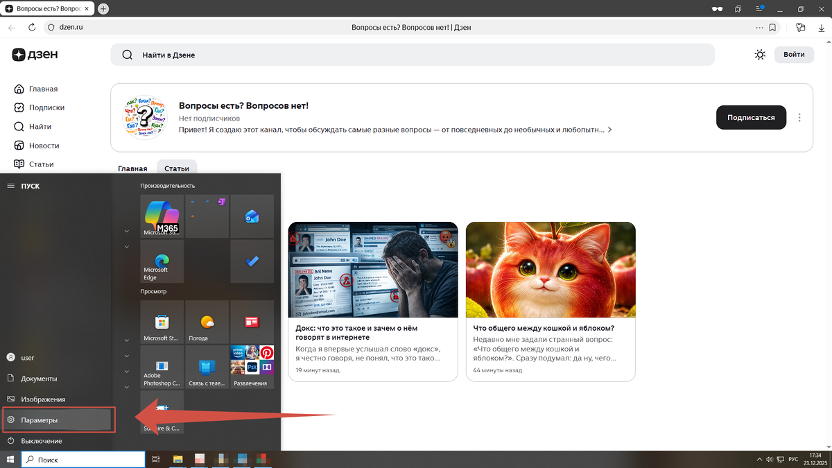The width and height of the screenshot is (832, 468).
Task: Open Подписки in Dzen sidebar
Action: 39,107
